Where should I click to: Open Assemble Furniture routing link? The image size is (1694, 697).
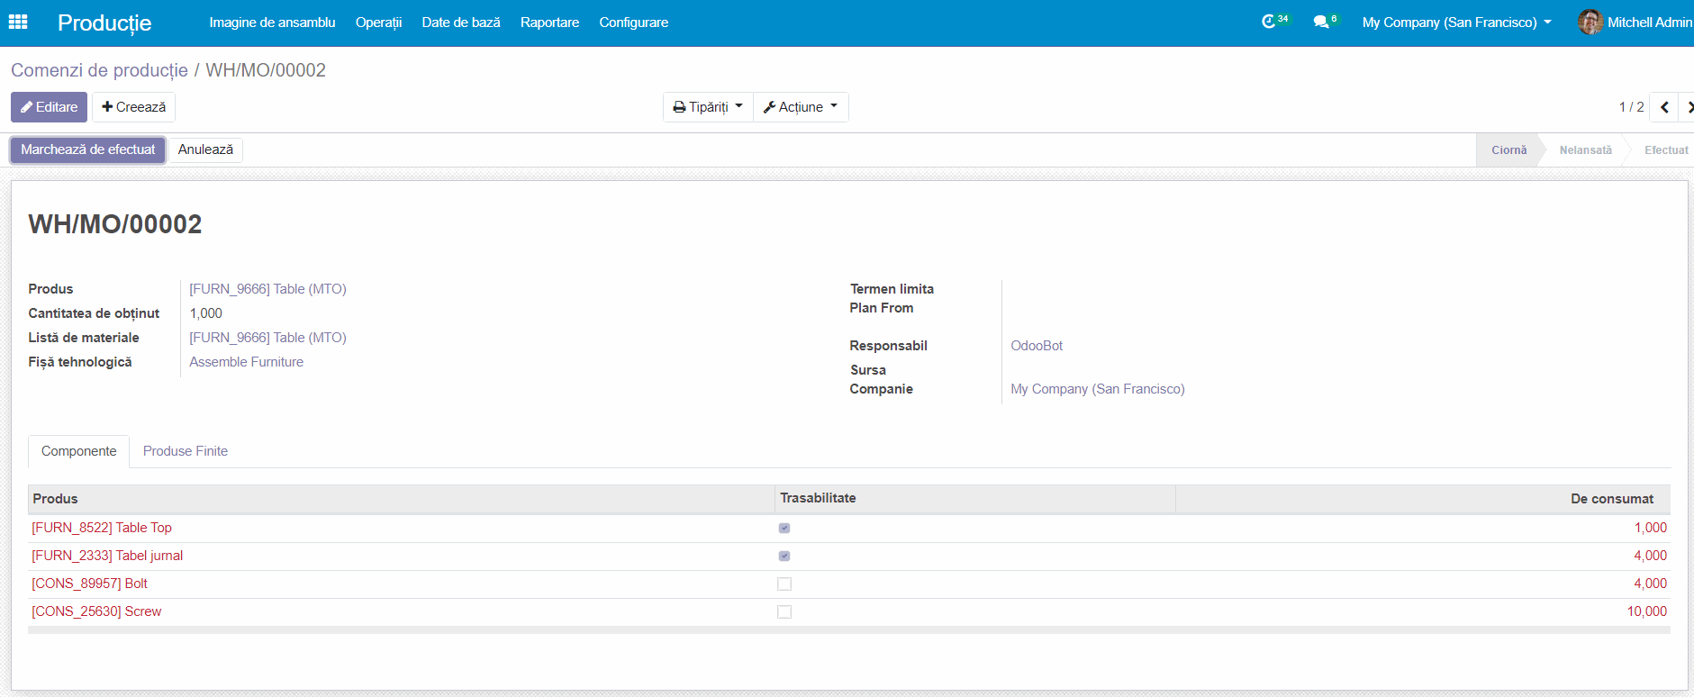(246, 362)
